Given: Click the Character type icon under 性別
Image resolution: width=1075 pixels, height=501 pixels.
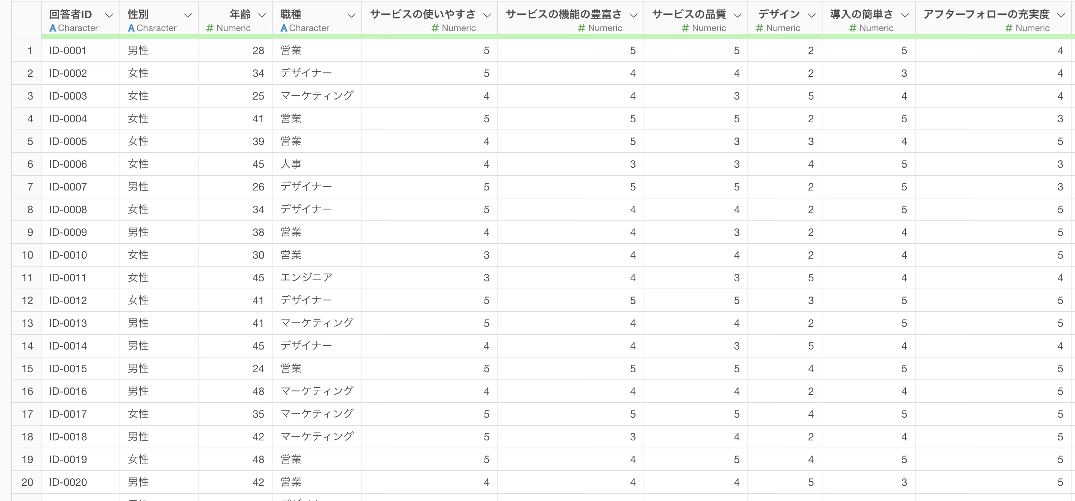Looking at the screenshot, I should (131, 28).
